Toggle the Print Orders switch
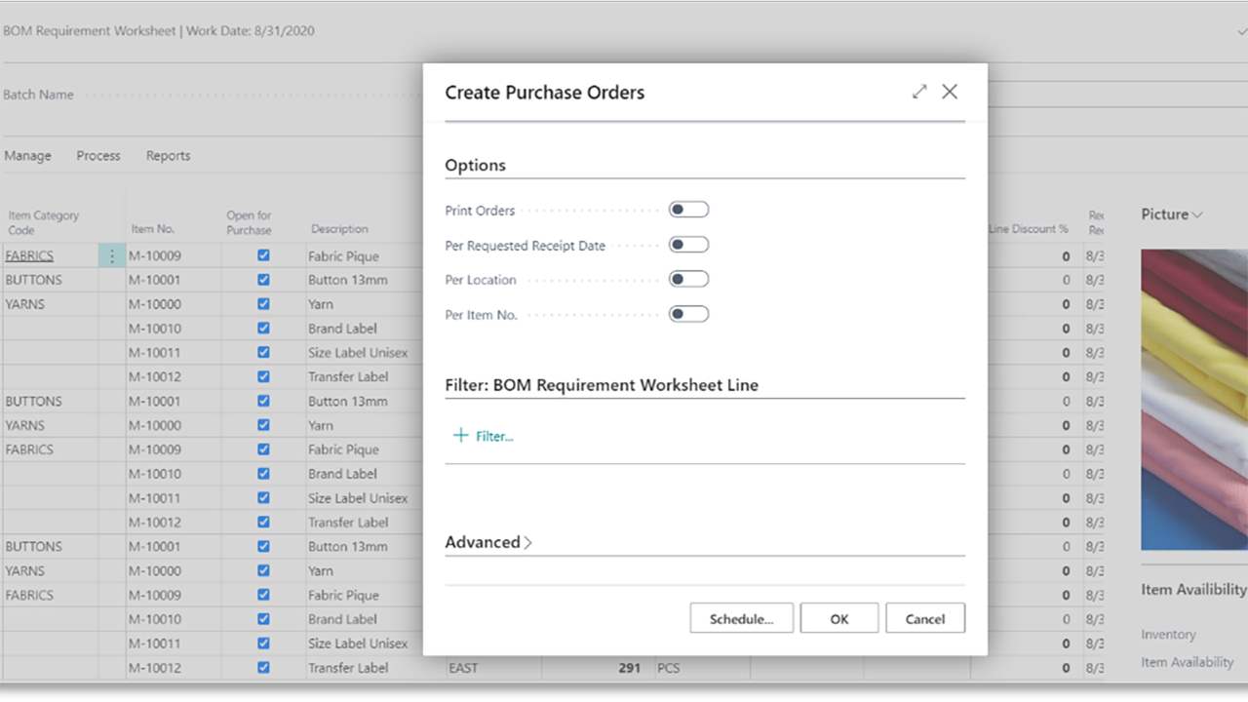 coord(688,210)
